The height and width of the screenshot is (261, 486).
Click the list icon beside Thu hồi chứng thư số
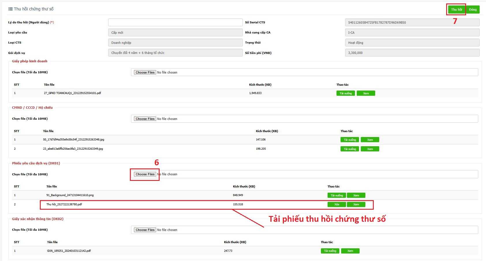10,9
